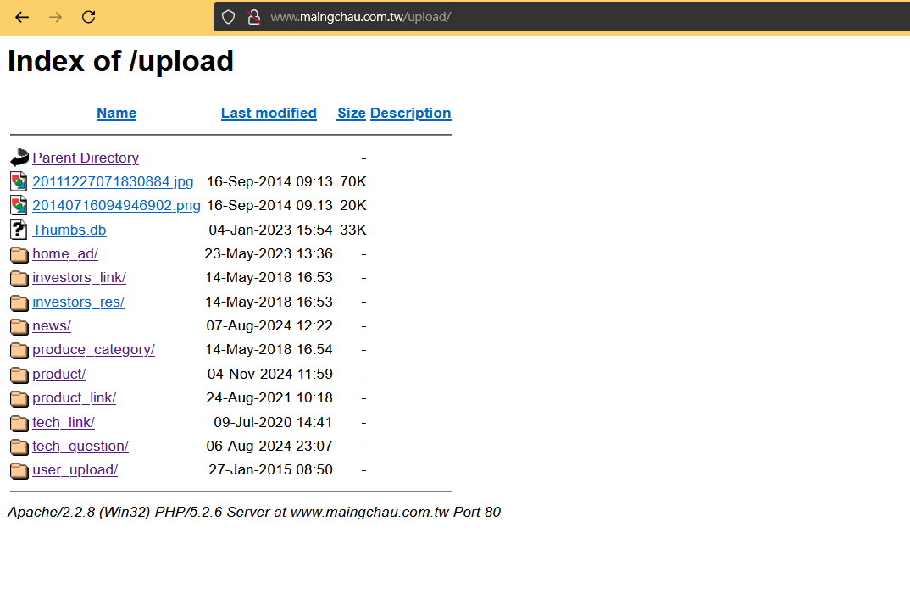This screenshot has height=616, width=910.
Task: Click the browser forward arrow
Action: [55, 17]
